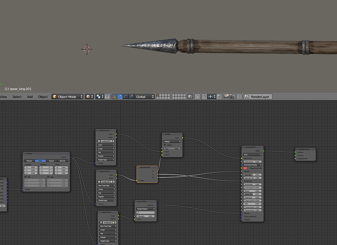Viewport: 337px width, 245px height.
Task: Collapse the Separate RGB node
Action: click(x=138, y=168)
